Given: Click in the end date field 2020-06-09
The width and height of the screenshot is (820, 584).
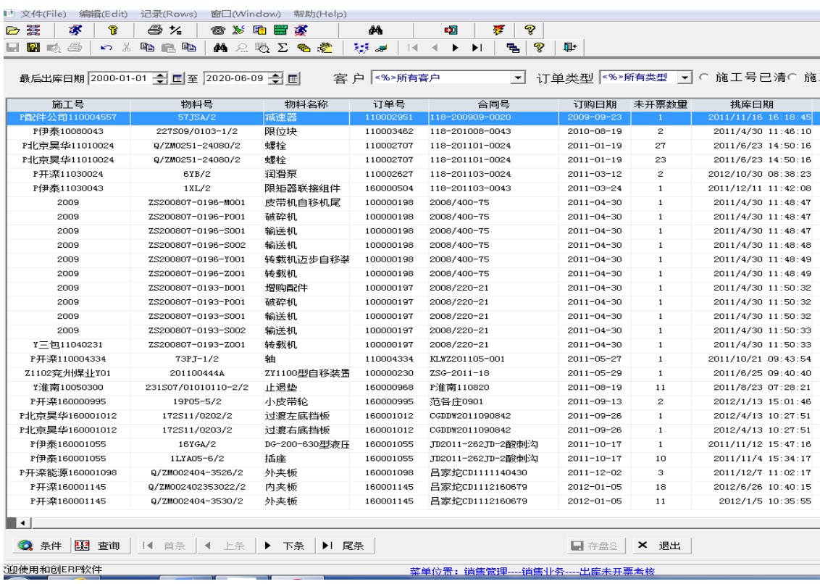Looking at the screenshot, I should coord(236,78).
